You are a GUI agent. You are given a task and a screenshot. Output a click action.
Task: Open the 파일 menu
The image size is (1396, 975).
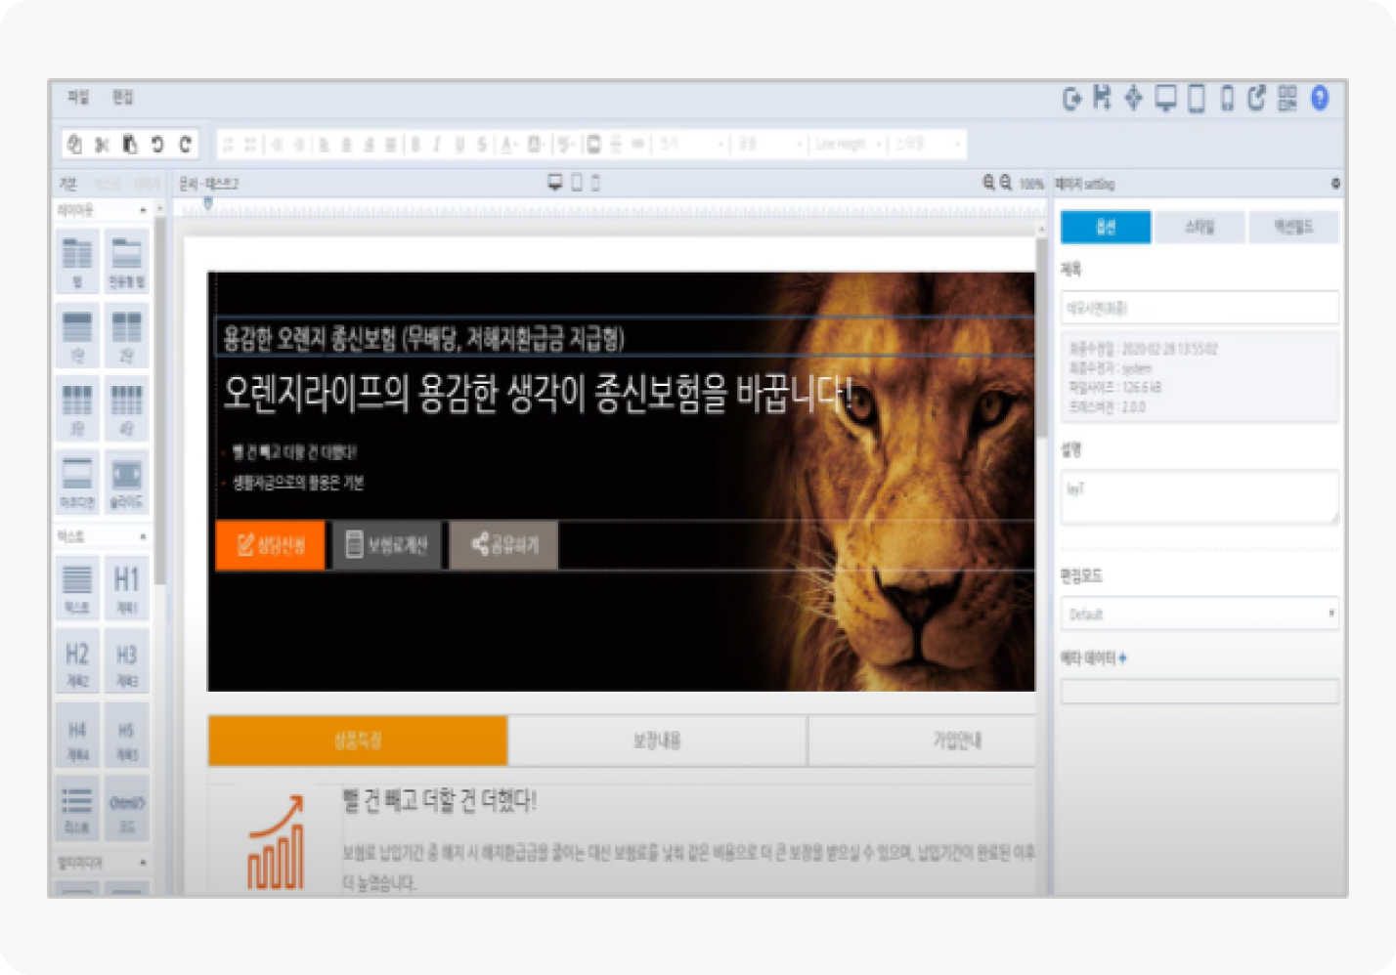point(78,97)
